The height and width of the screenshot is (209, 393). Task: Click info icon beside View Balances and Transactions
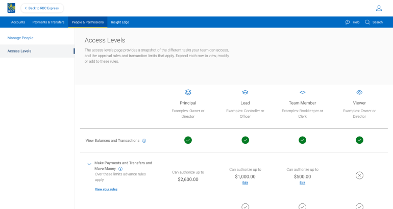(x=144, y=141)
